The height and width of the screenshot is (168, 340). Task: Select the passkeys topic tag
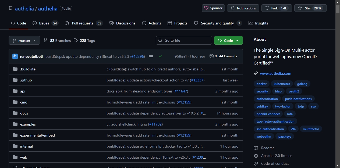point(285,137)
